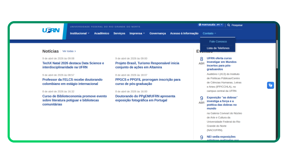Open Acesso à Informação page

tap(184, 33)
